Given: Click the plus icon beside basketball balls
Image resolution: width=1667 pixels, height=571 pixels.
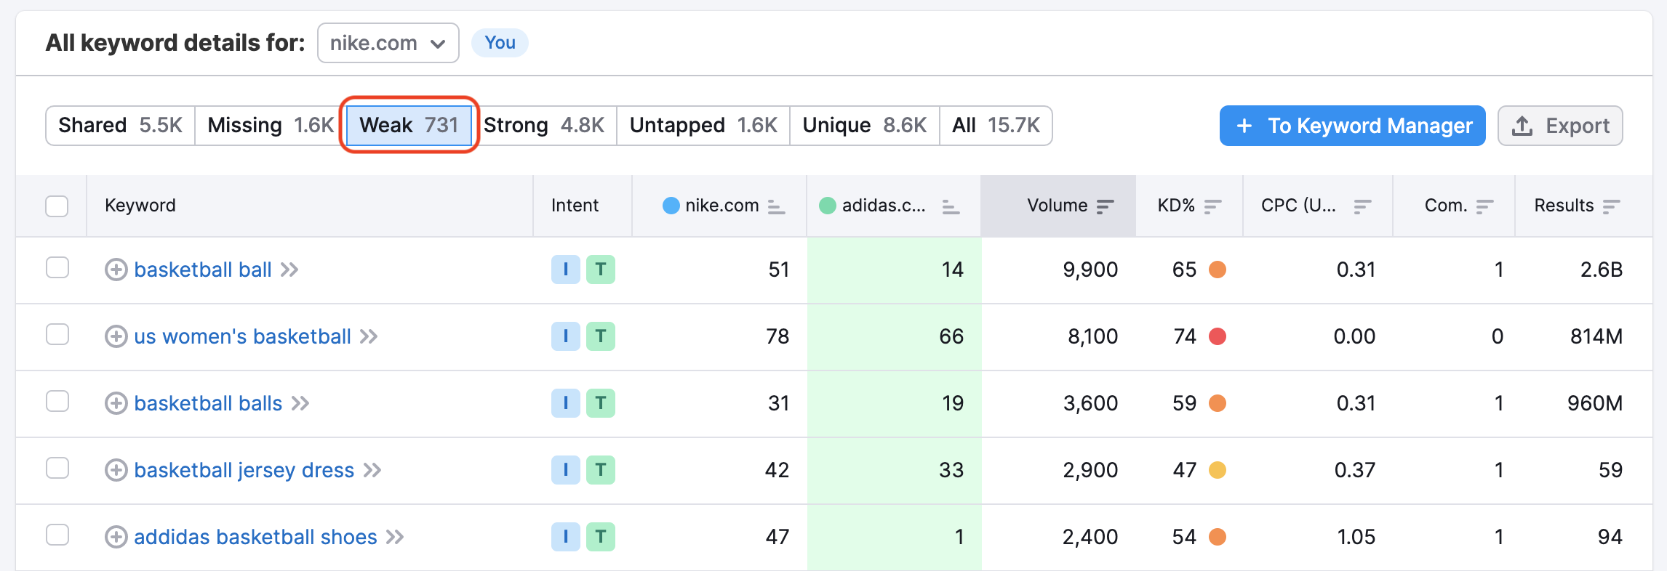Looking at the screenshot, I should [x=116, y=403].
